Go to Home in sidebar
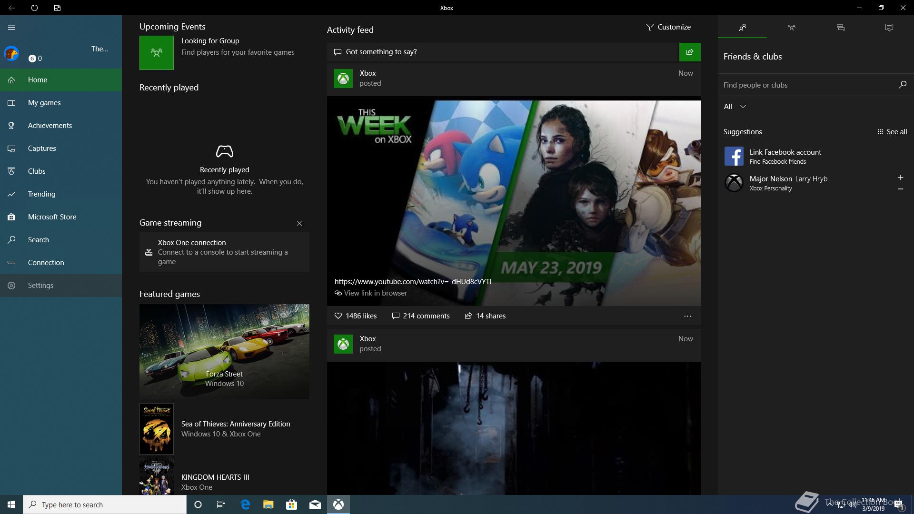 (x=61, y=80)
